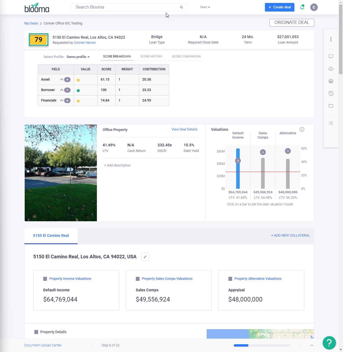Click the list icon in sidebar
This screenshot has height=352, width=343.
coord(331,123)
